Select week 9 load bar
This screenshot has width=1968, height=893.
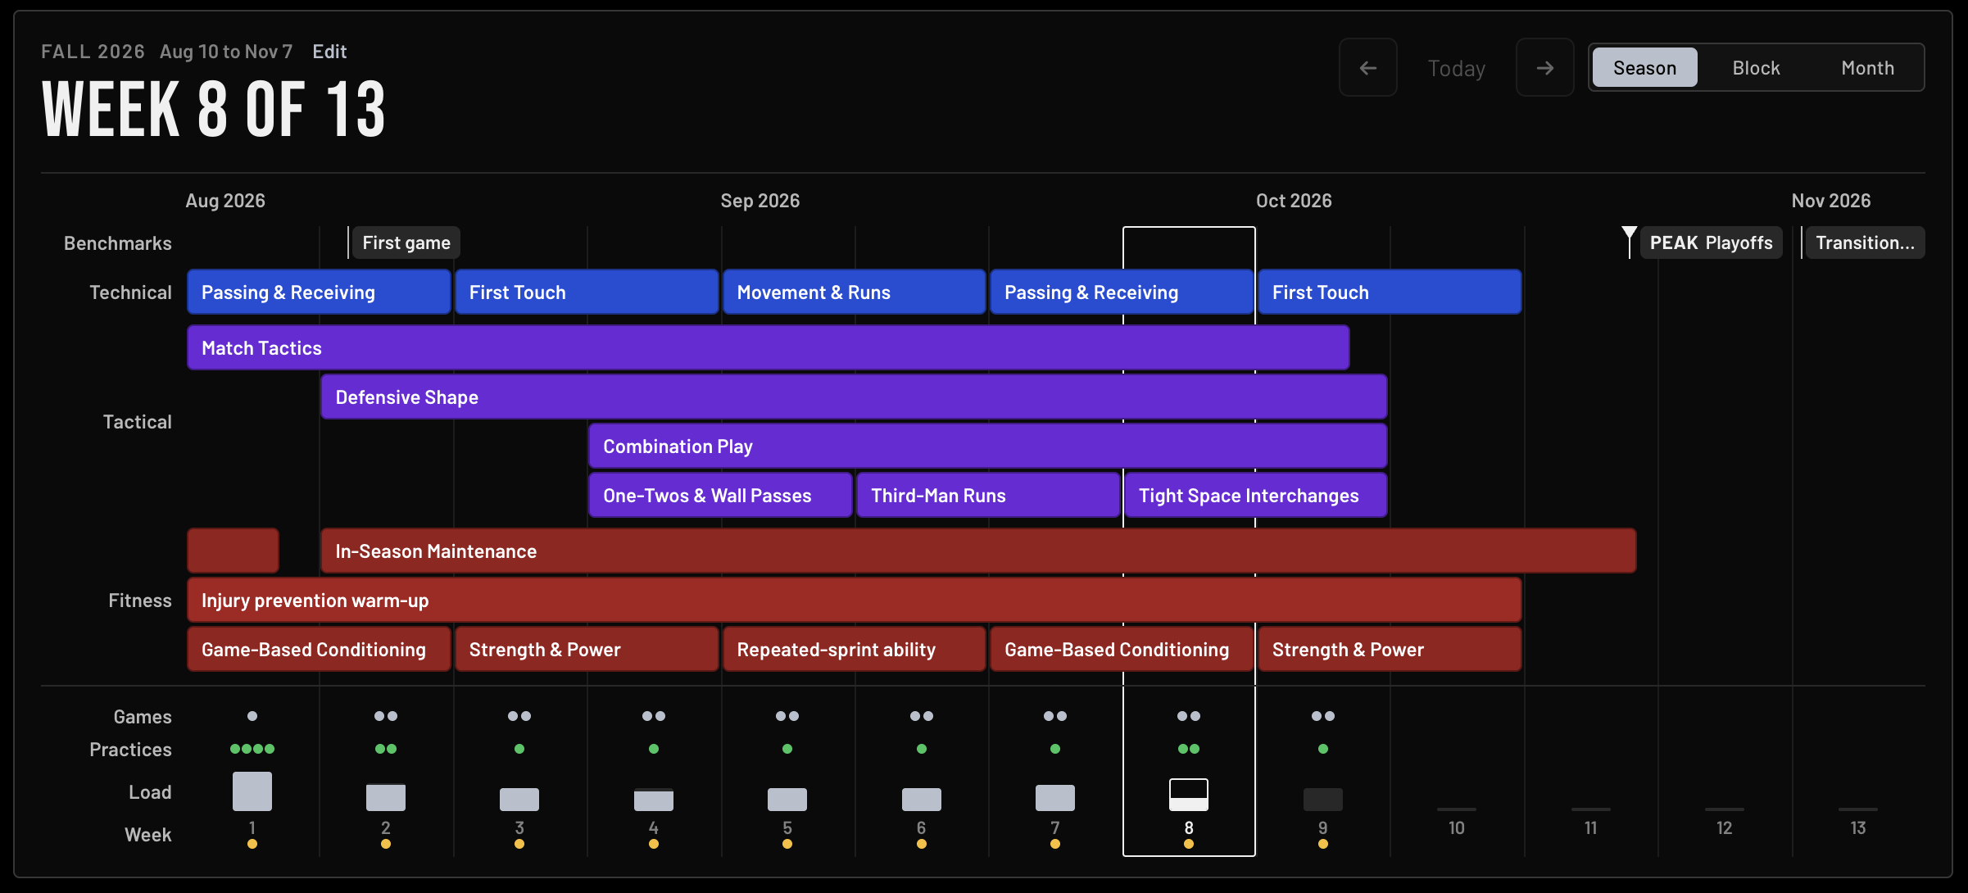click(x=1323, y=800)
